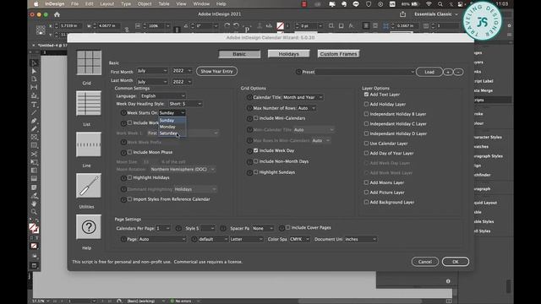This screenshot has width=541, height=304.
Task: Click the info icon beside Highlight Sundays
Action: 249,172
